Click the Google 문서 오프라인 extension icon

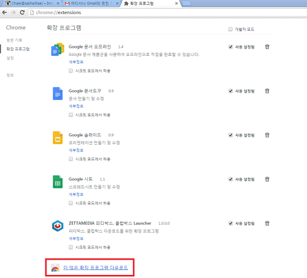pos(58,49)
